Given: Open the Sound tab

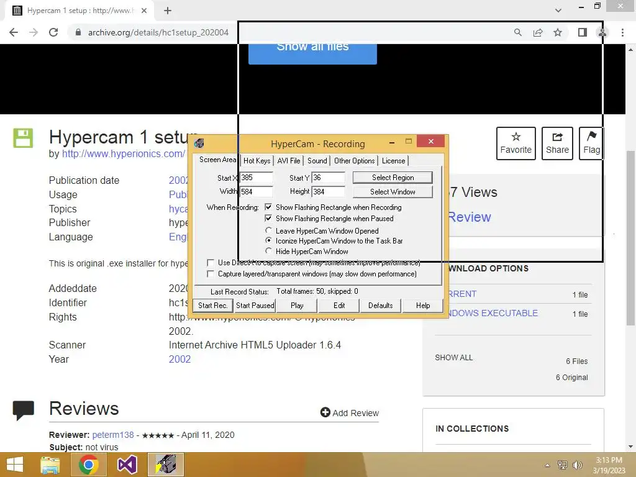Looking at the screenshot, I should click(317, 161).
